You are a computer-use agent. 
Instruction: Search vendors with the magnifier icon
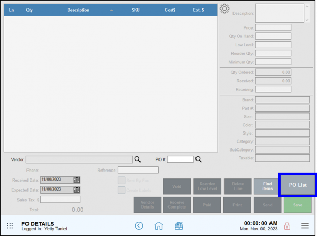(138, 159)
